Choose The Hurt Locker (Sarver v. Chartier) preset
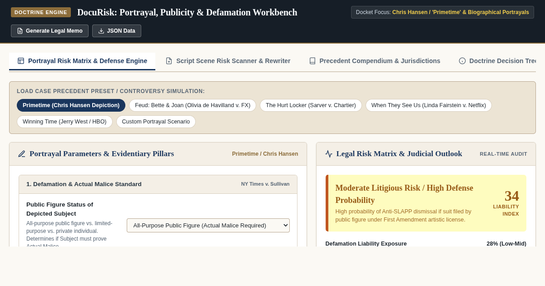The image size is (545, 286). [x=311, y=105]
